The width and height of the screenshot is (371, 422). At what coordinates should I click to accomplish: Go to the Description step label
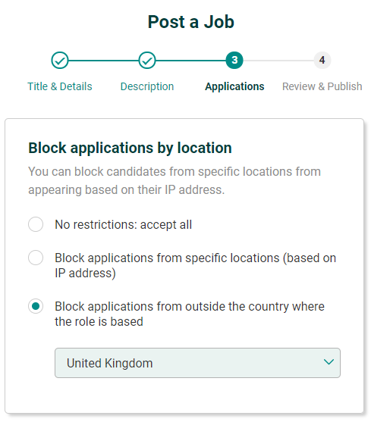coord(147,86)
